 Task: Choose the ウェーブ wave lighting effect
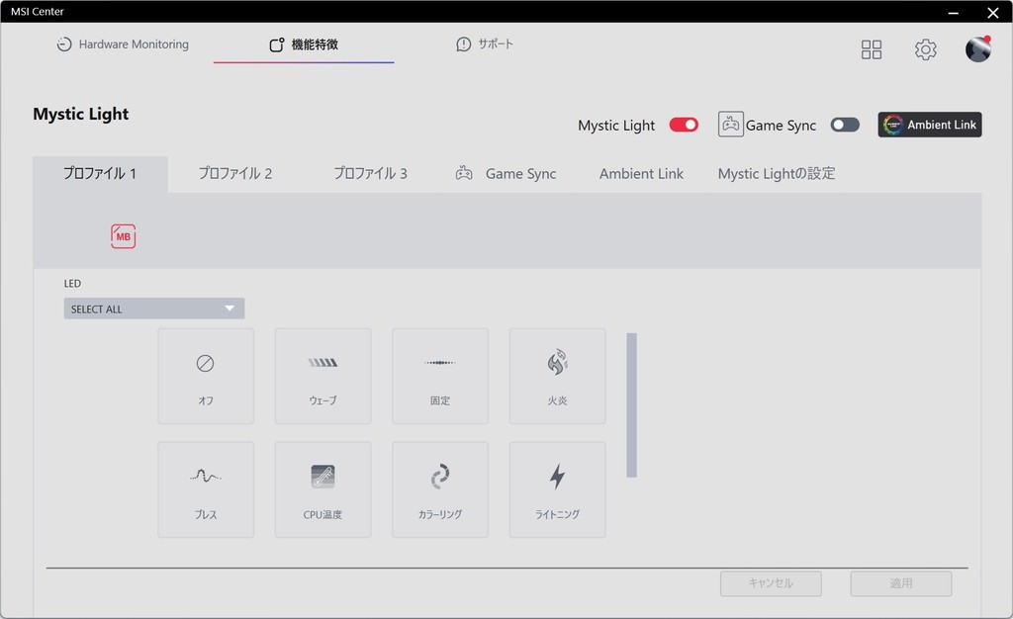[322, 376]
